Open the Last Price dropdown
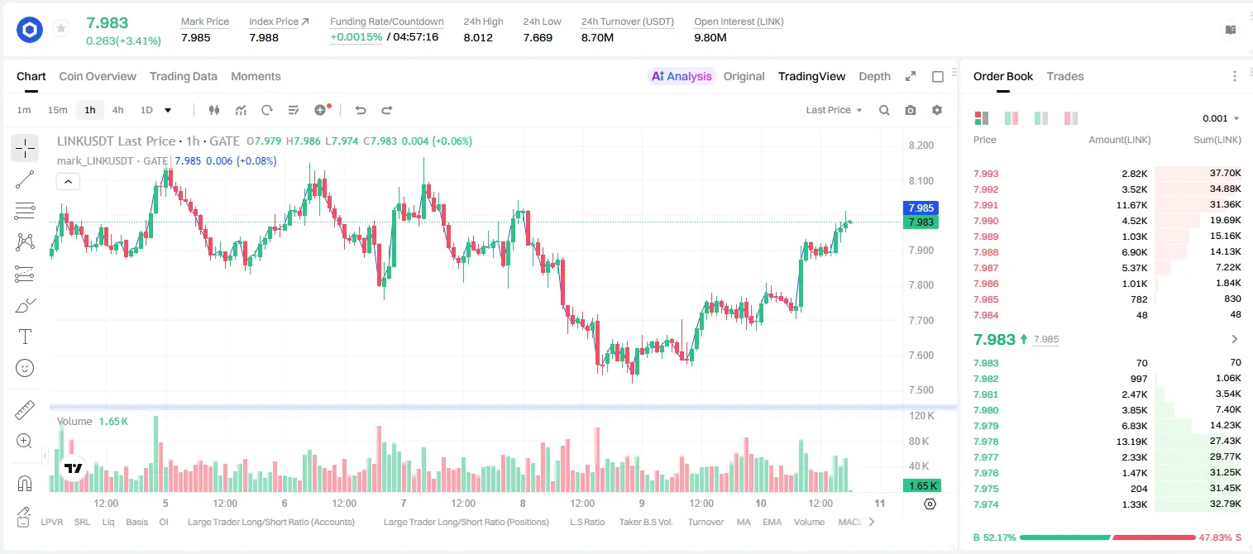The height and width of the screenshot is (554, 1253). coord(834,110)
